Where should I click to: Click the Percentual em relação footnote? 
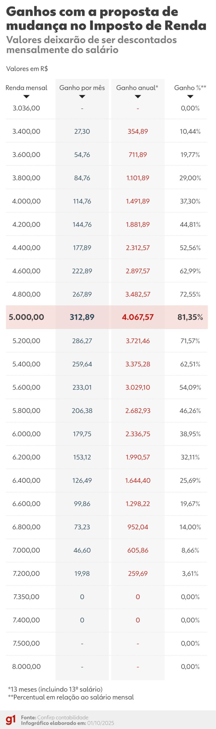71,697
